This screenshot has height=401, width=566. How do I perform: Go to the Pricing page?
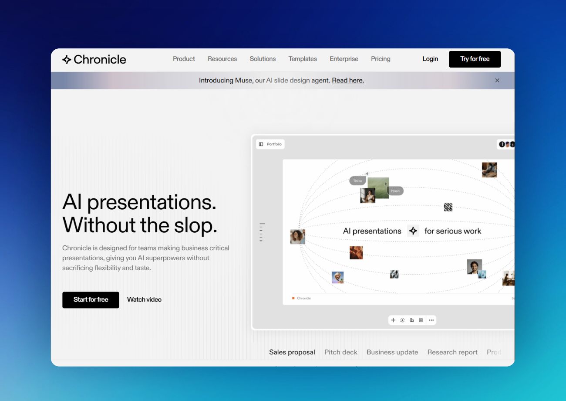(x=381, y=59)
